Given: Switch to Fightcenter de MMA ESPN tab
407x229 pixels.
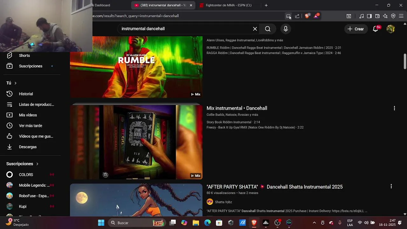Looking at the screenshot, I should 228,5.
